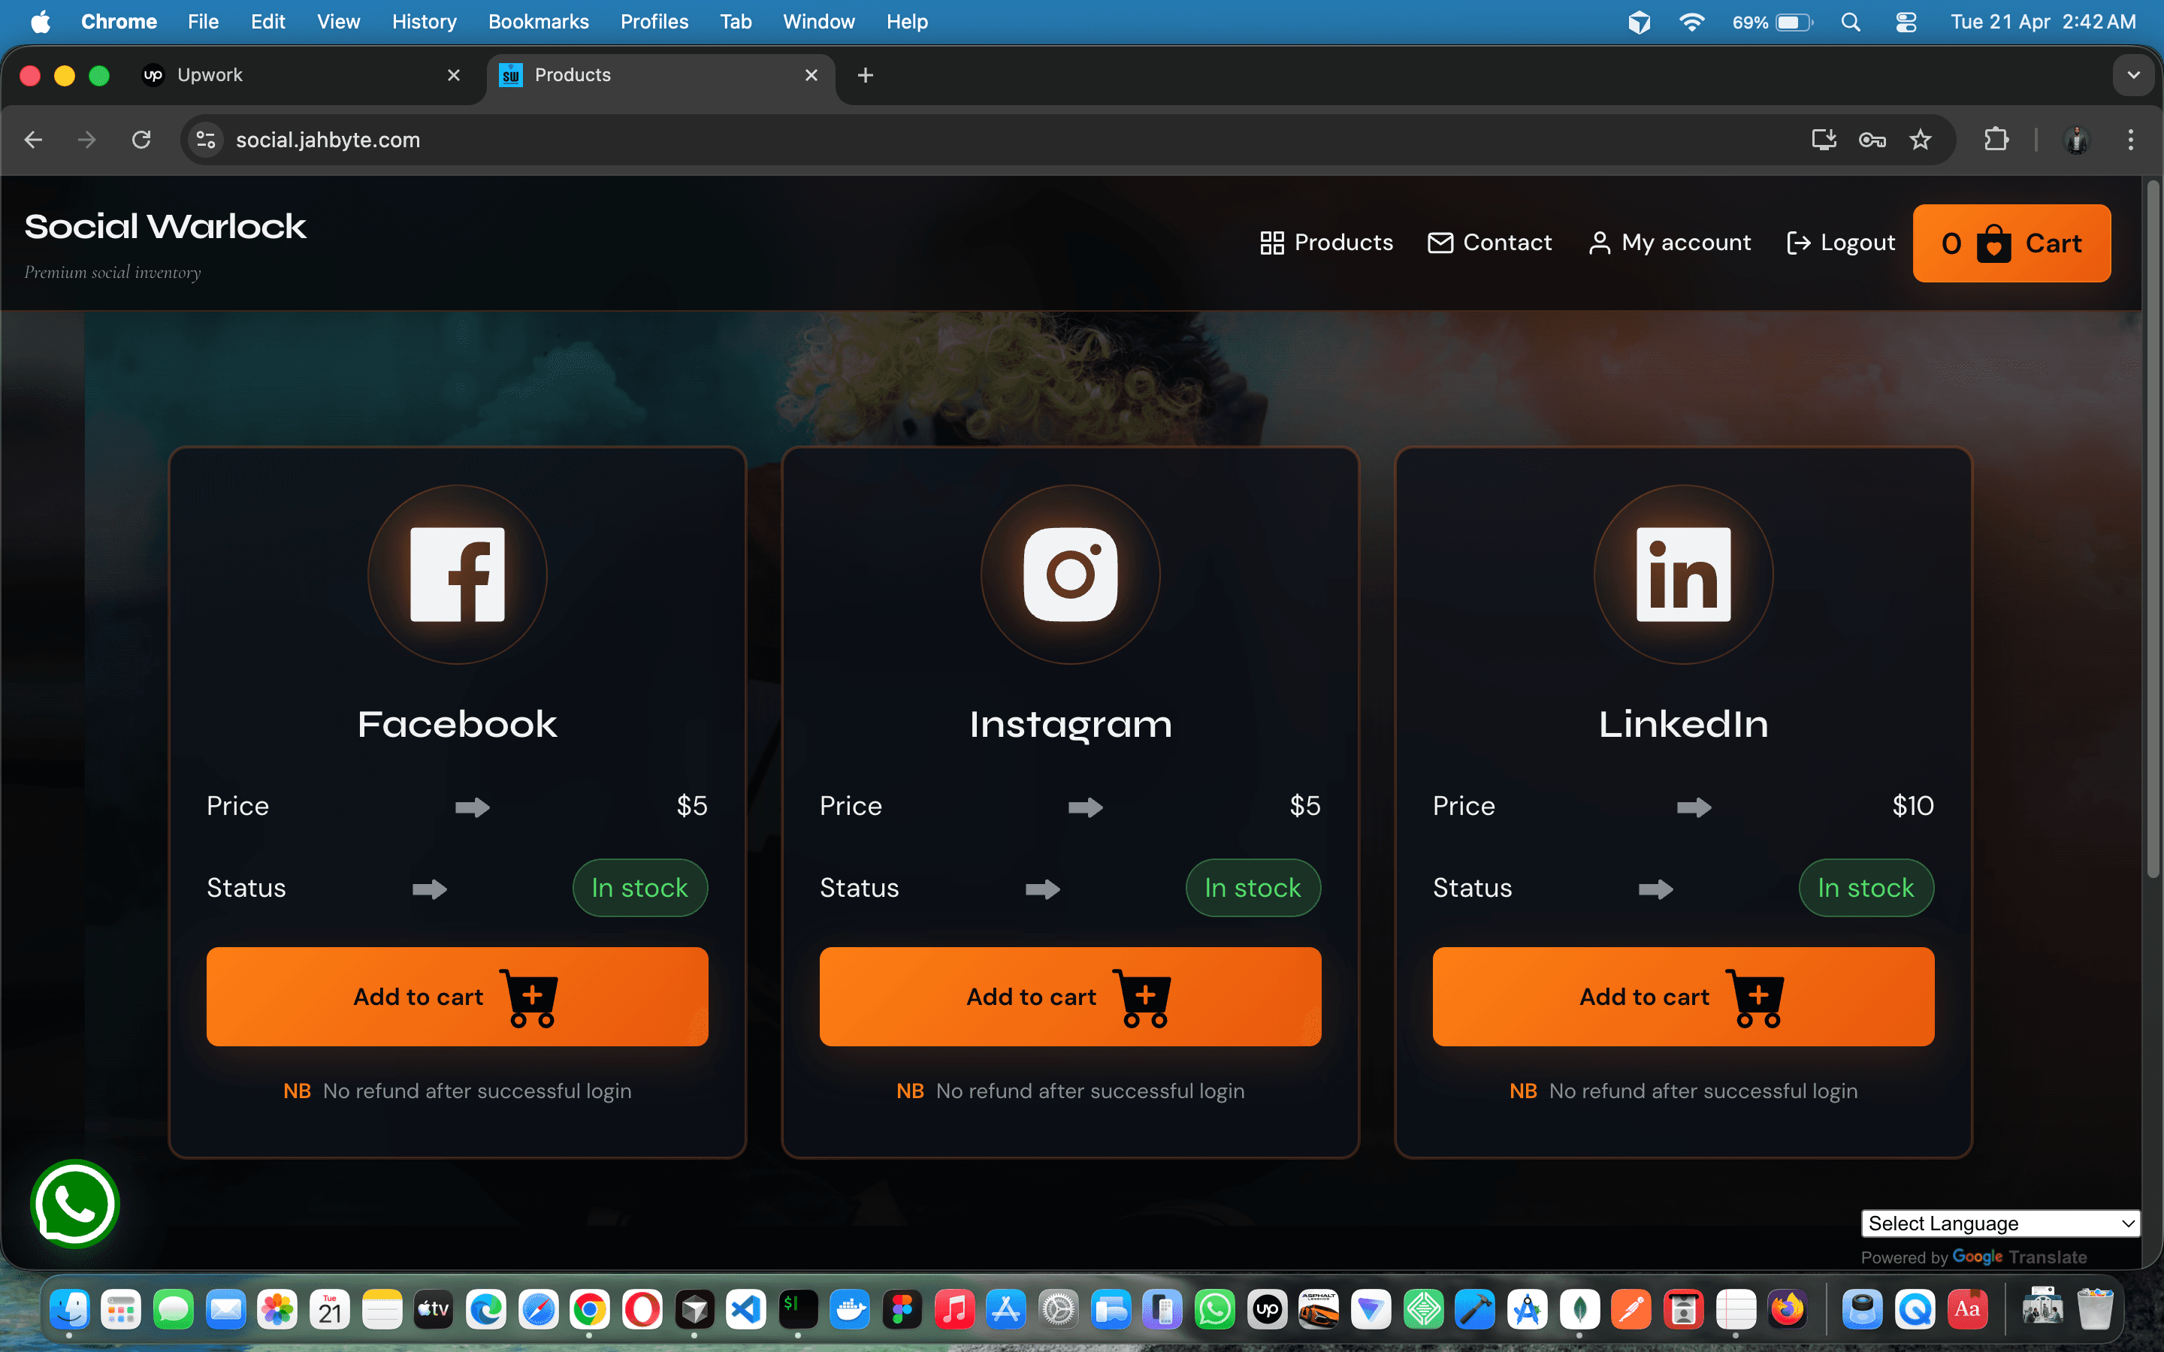Image resolution: width=2164 pixels, height=1352 pixels.
Task: Open the Facebook product icon
Action: [457, 575]
